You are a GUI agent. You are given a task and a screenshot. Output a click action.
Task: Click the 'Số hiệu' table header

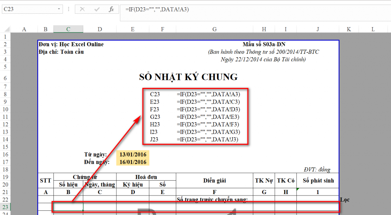68,184
